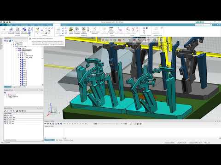Play simulation forward in Sequence Editor
This screenshot has height=165, width=221.
pyautogui.click(x=78, y=124)
